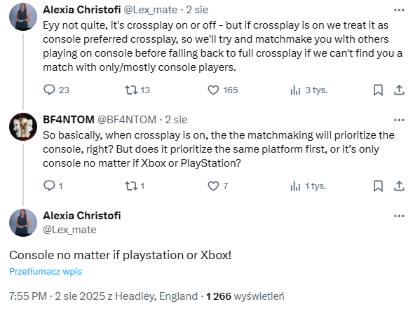Screen dimensions: 413x311
Task: Open Alexia Christofi's name on main tweet
Action: pos(81,216)
